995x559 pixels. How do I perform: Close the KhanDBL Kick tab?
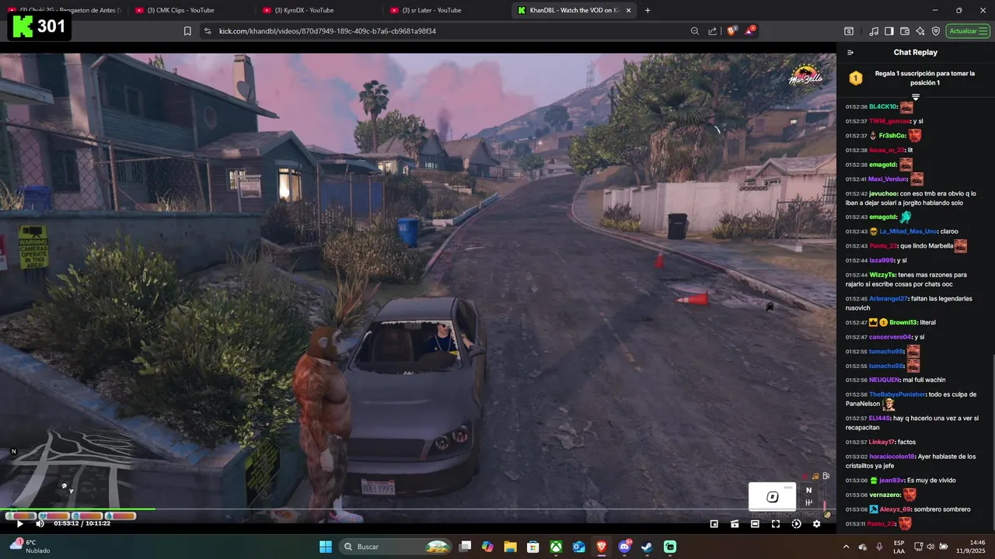629,10
